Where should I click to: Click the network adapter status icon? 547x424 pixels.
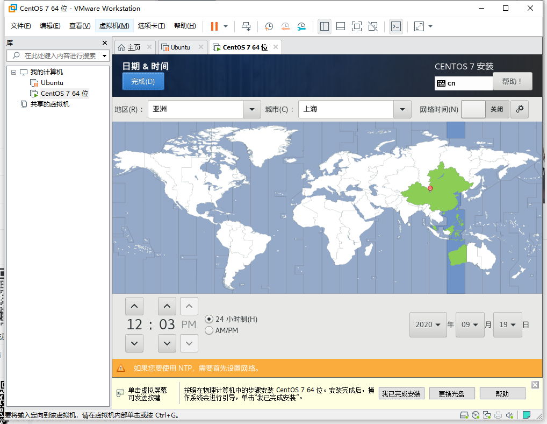pyautogui.click(x=487, y=415)
